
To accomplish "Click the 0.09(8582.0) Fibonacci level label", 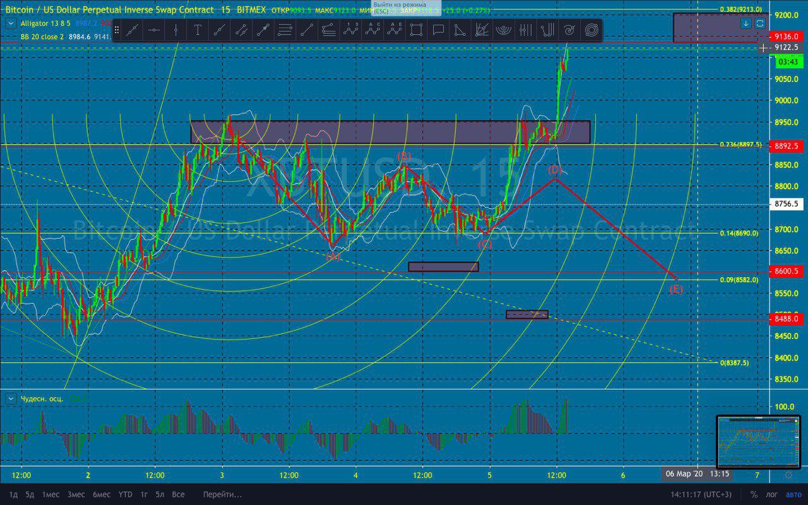I will (x=739, y=280).
